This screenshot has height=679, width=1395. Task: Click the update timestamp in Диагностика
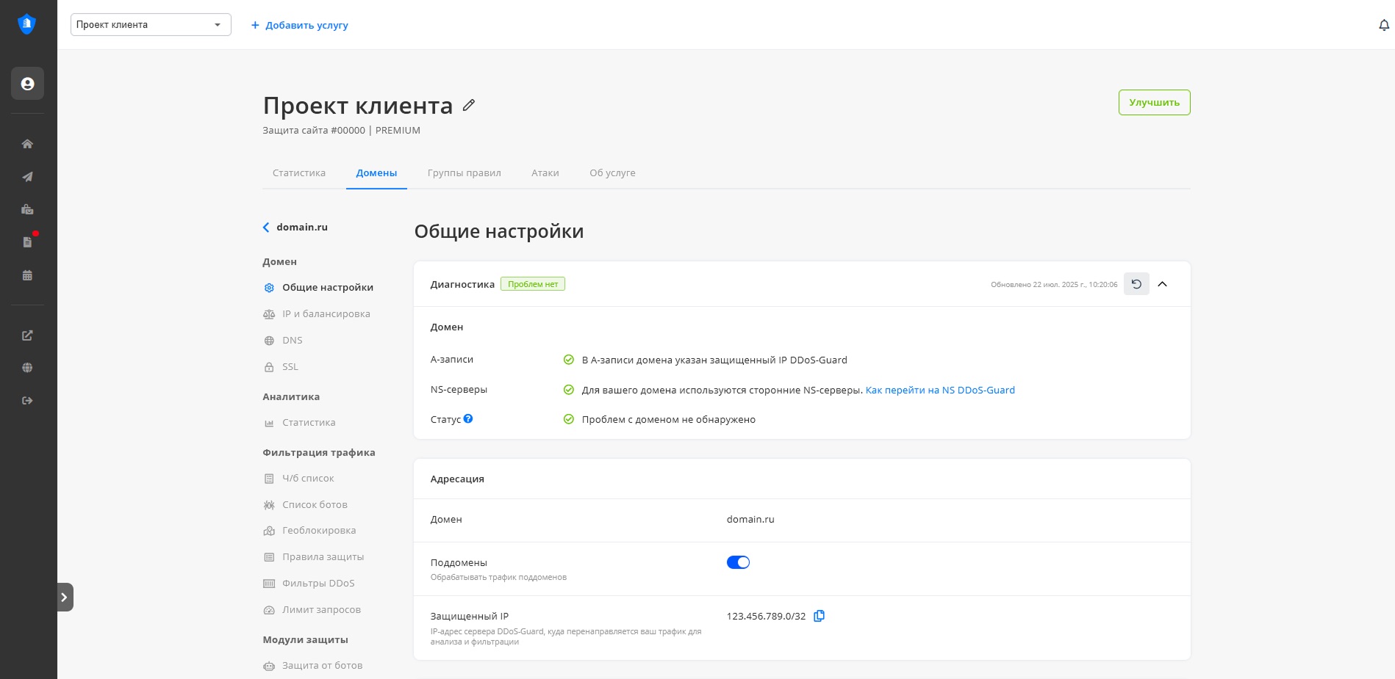(x=1054, y=285)
